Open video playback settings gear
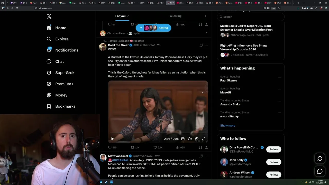Viewport: 329px width, 185px height. 197,139
